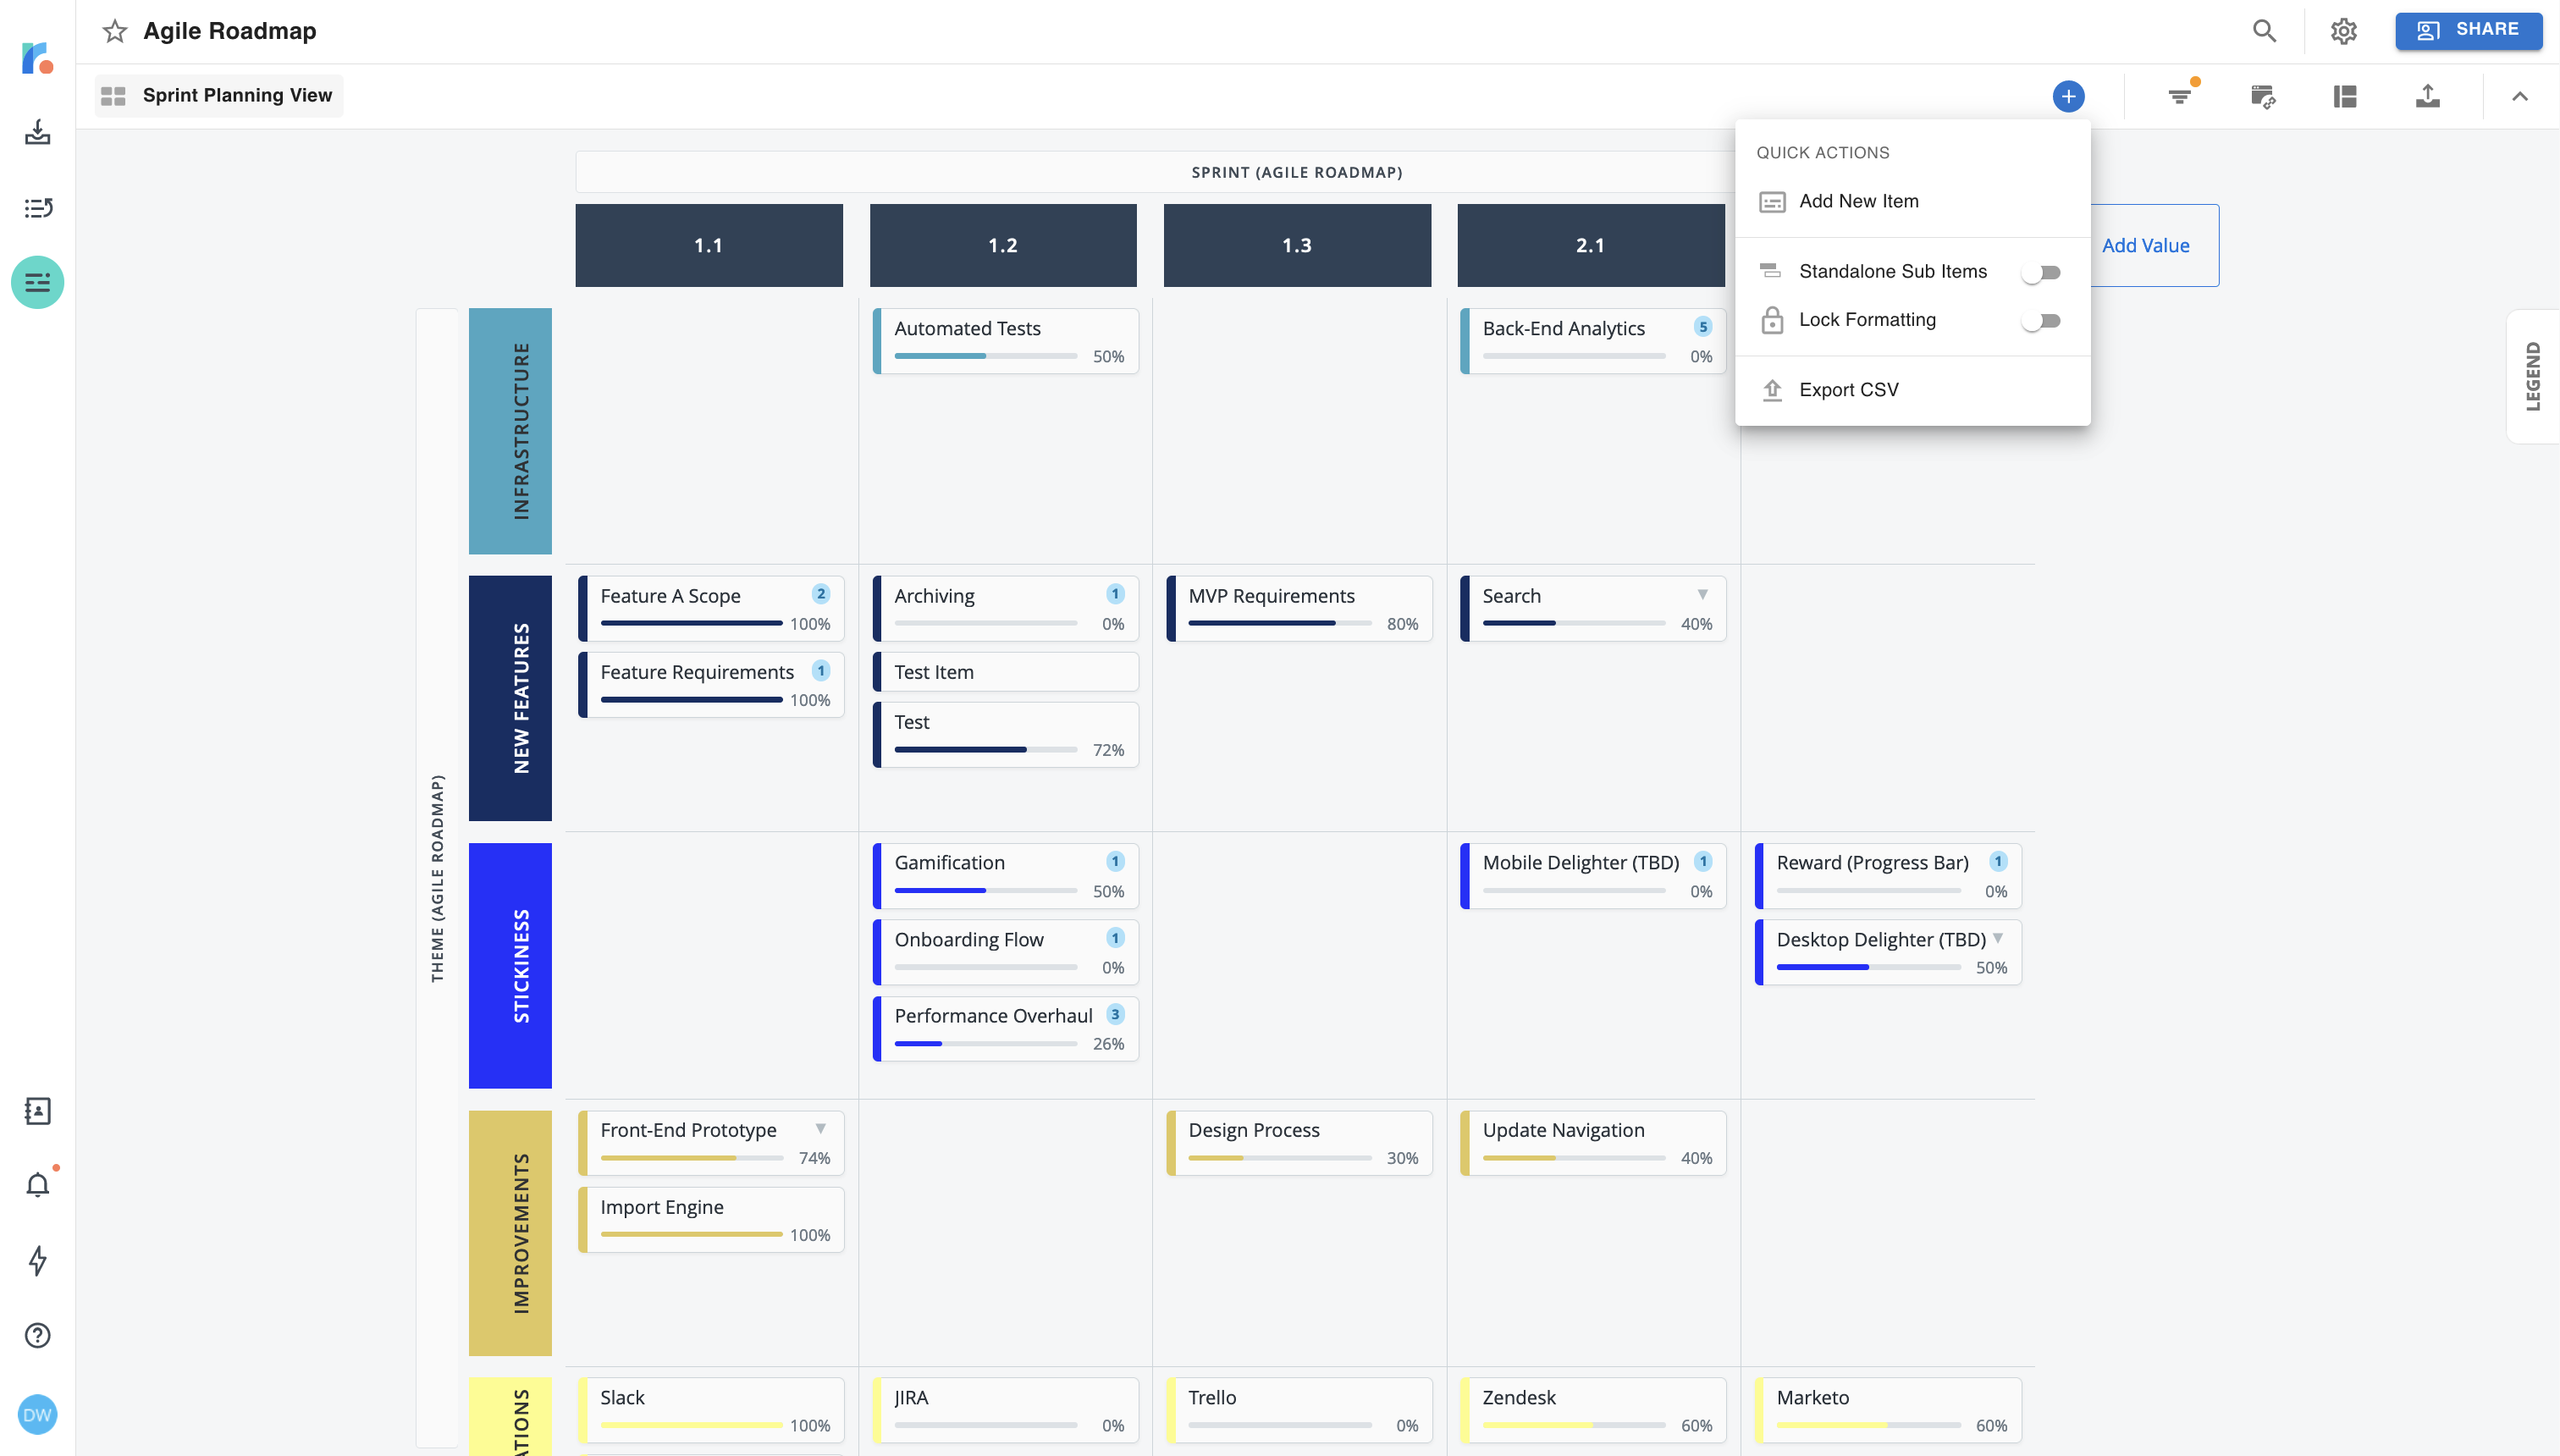The height and width of the screenshot is (1456, 2560).
Task: Open the Marketo card
Action: coord(1888,1410)
